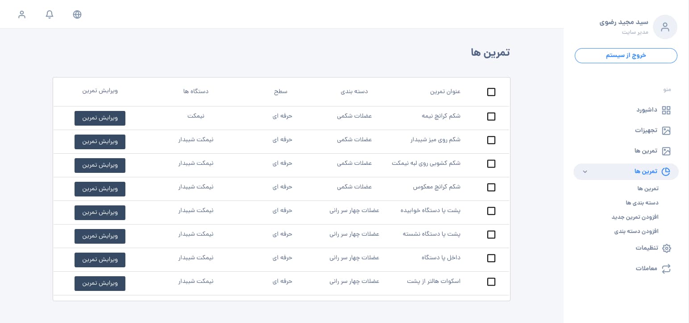Click the user name سید مجید رضوی

[624, 22]
